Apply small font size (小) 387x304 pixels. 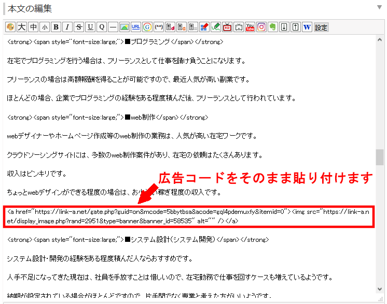(x=45, y=27)
